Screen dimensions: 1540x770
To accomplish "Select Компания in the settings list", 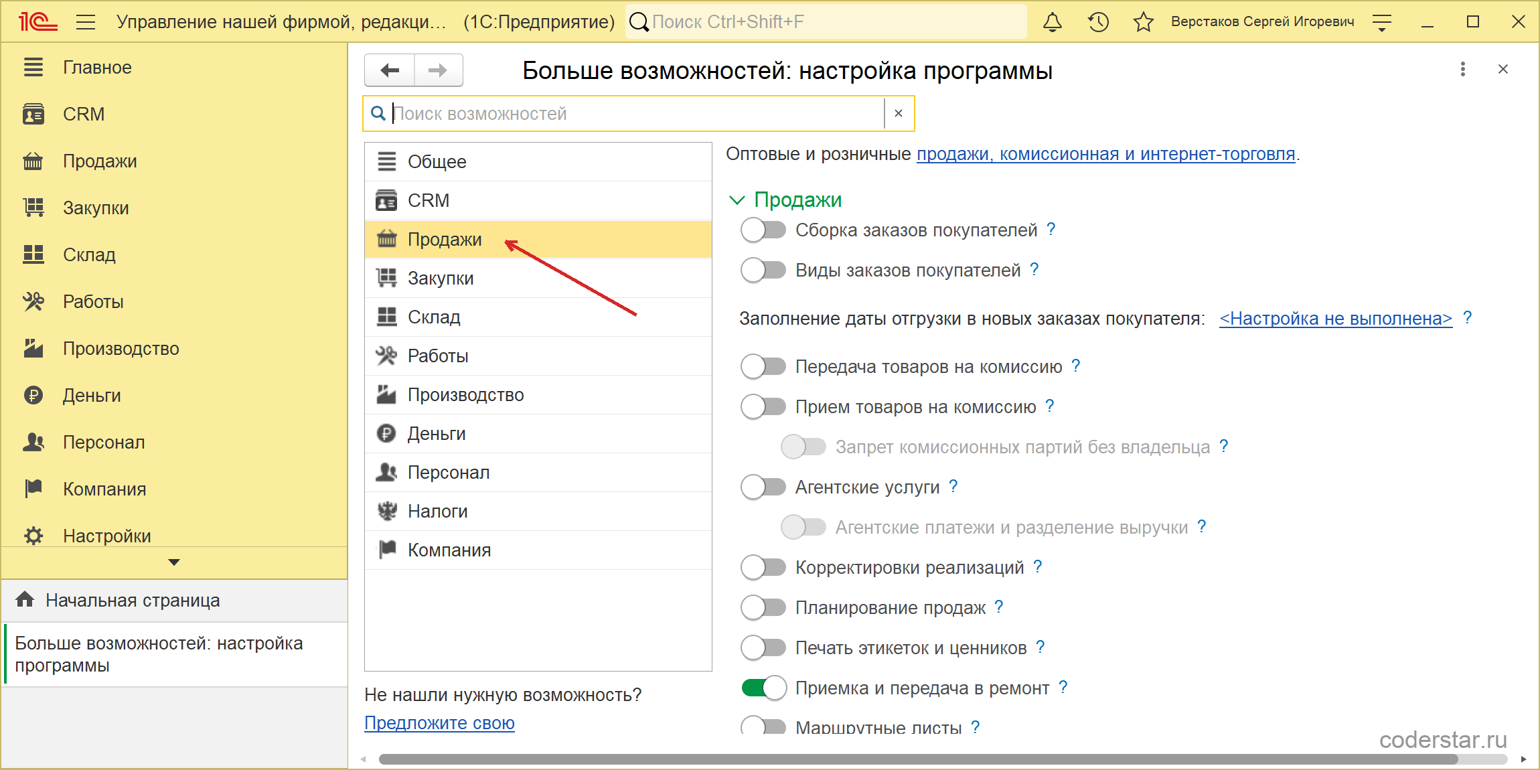I will (x=538, y=550).
